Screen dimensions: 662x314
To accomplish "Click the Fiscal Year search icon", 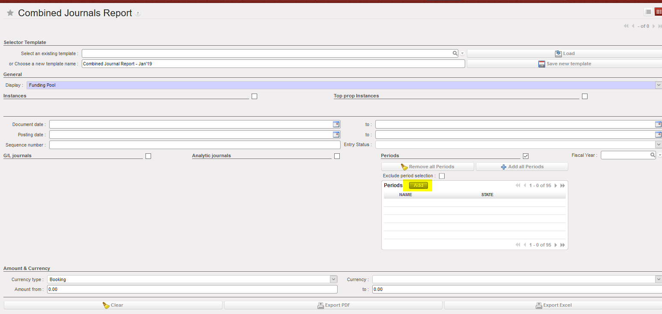I will click(653, 155).
